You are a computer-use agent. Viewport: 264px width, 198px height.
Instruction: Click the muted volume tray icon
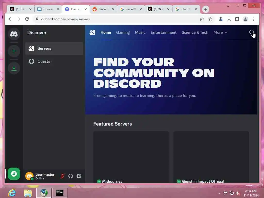click(238, 193)
